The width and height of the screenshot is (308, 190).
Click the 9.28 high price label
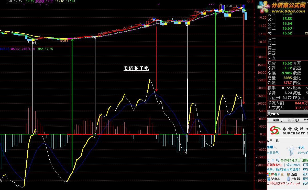(x=228, y=6)
